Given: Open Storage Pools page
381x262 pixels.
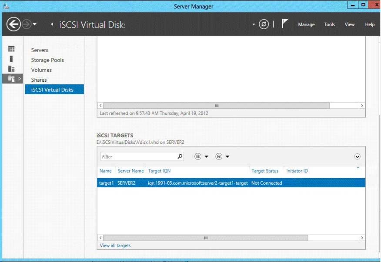Looking at the screenshot, I should pos(47,60).
